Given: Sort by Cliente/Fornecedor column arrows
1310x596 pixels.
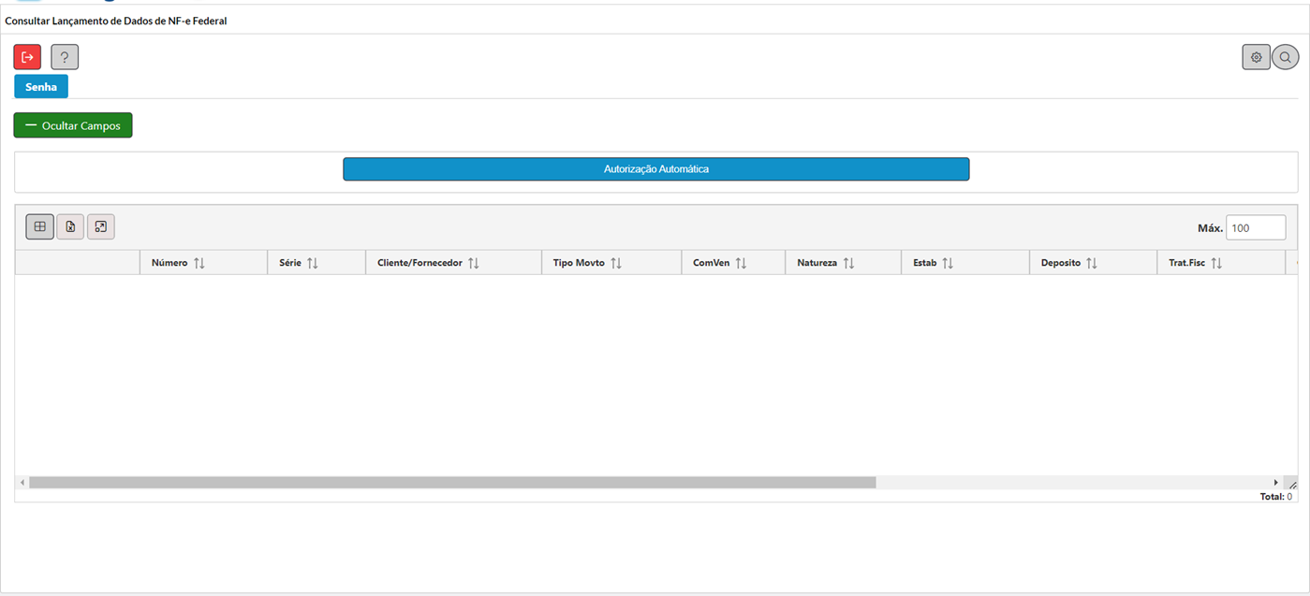Looking at the screenshot, I should [x=474, y=263].
